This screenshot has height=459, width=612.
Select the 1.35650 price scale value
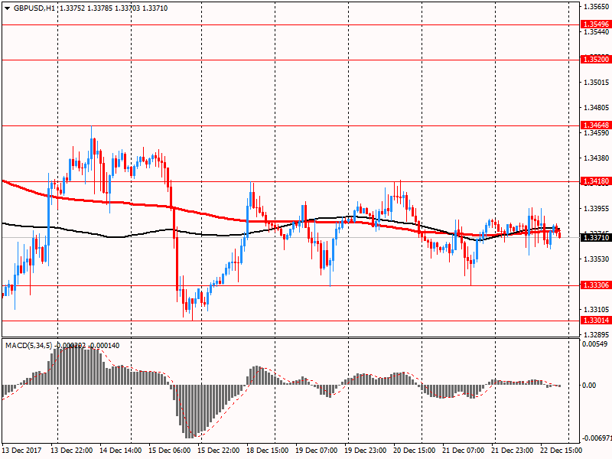(597, 7)
